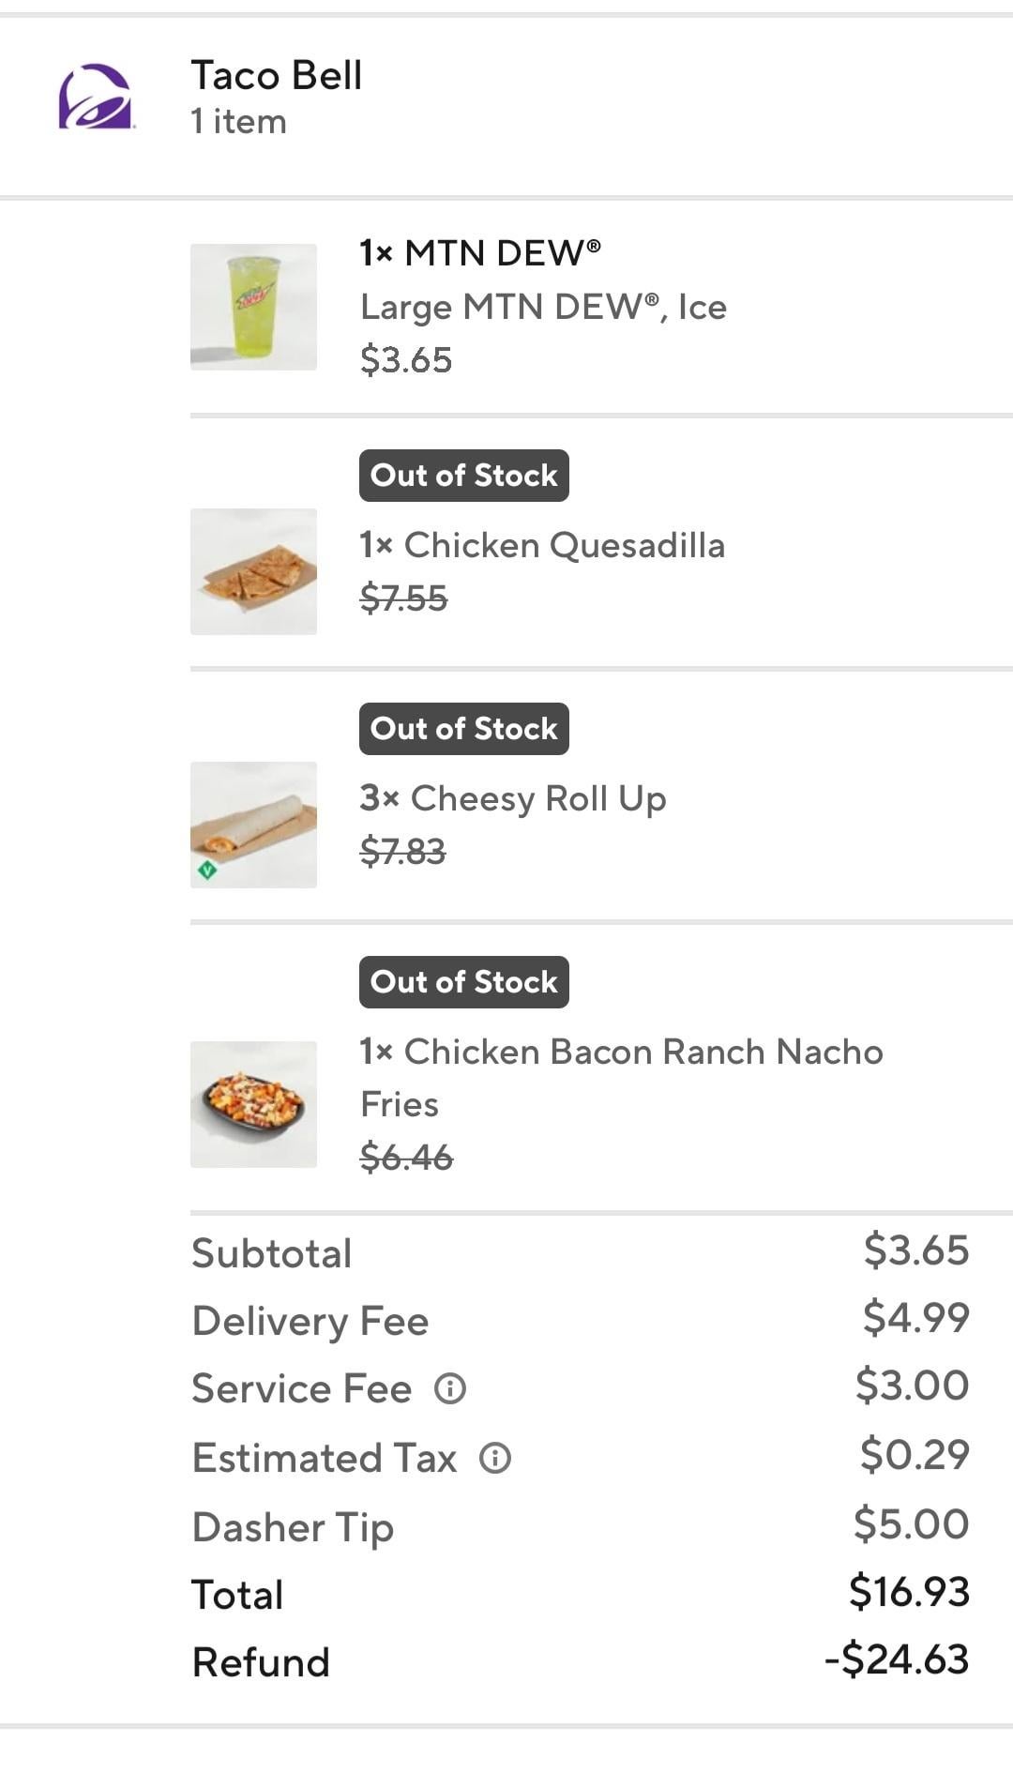Tap Out of Stock badge above Nacho Fries
1013x1772 pixels.
tap(463, 982)
